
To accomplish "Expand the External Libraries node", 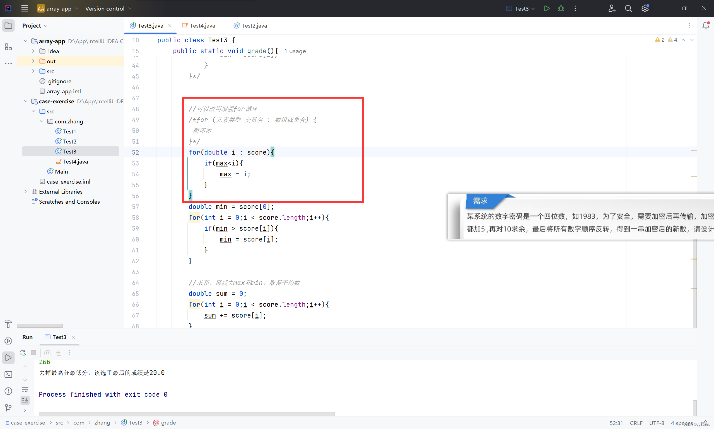I will click(25, 192).
